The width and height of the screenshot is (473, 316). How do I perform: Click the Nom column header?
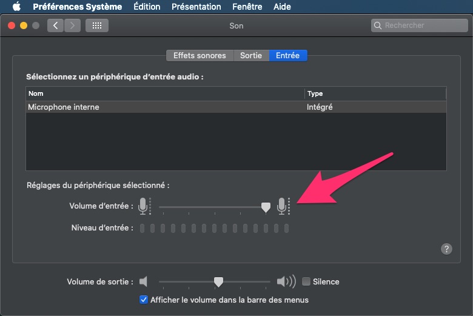coord(166,93)
